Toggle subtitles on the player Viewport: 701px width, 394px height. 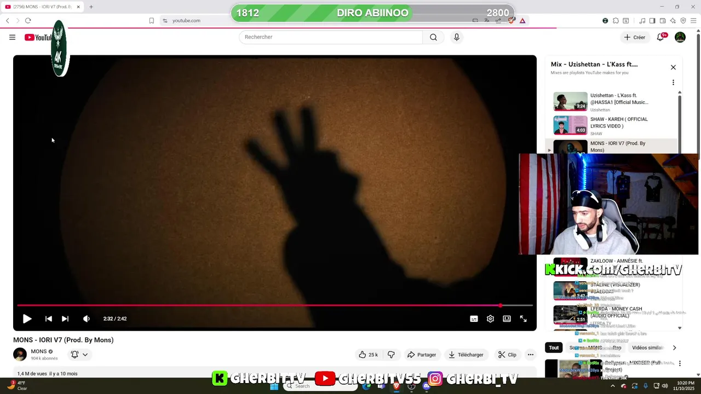point(474,318)
